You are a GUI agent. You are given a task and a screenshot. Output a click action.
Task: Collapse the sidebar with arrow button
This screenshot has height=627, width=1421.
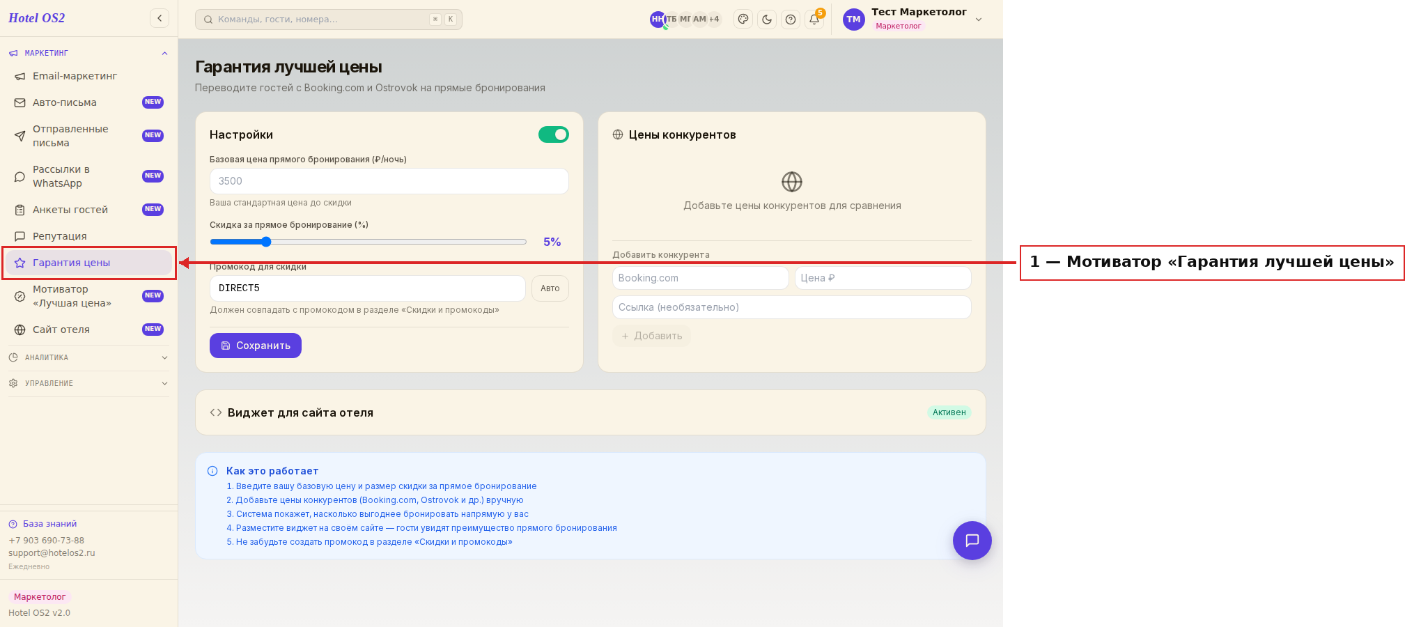(x=160, y=18)
